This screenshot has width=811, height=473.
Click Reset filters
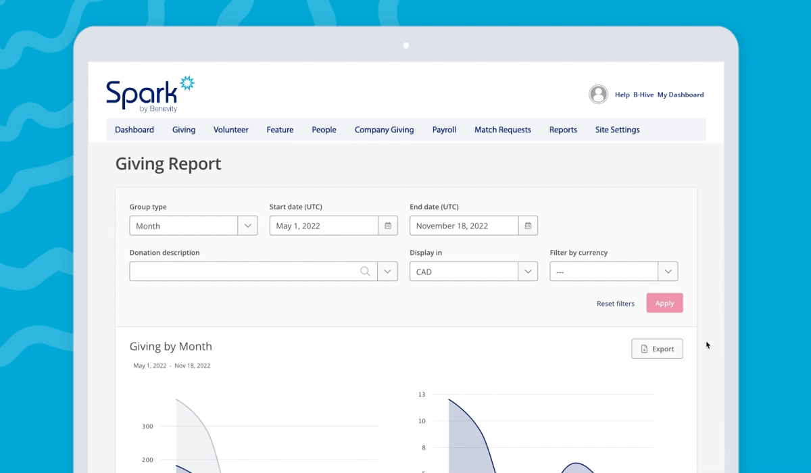616,303
